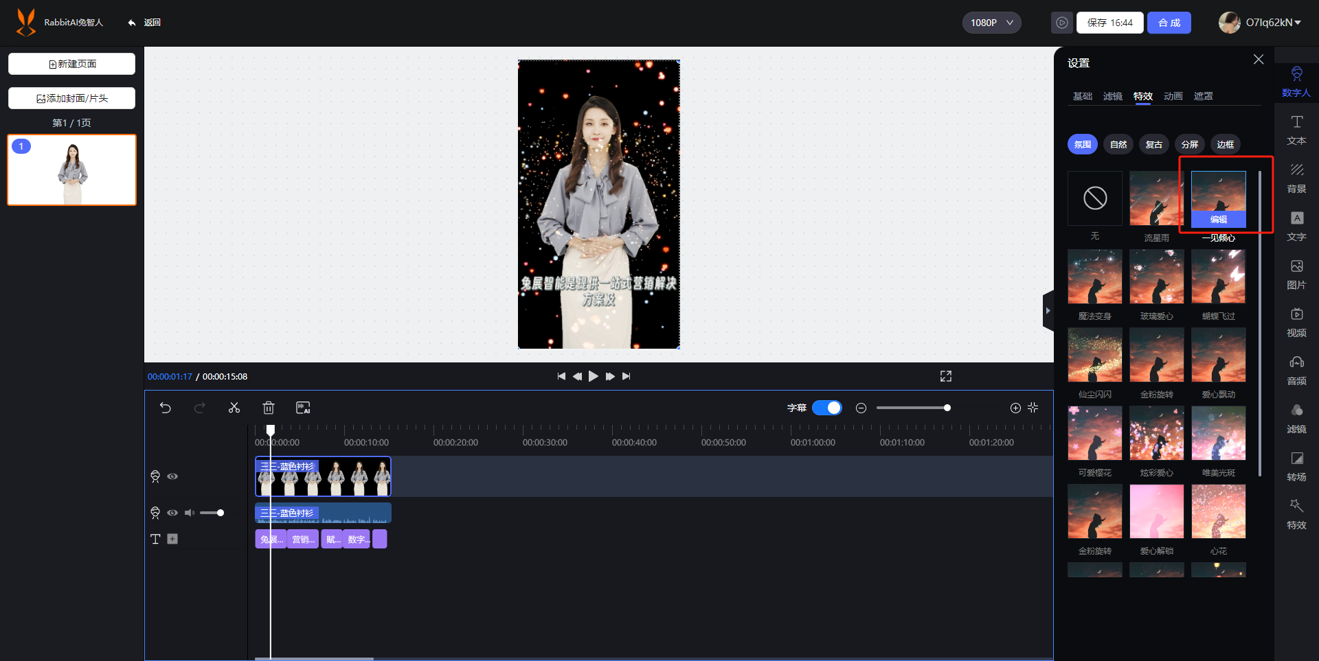Viewport: 1319px width, 661px height.
Task: Open the 视频 video panel
Action: 1296,322
